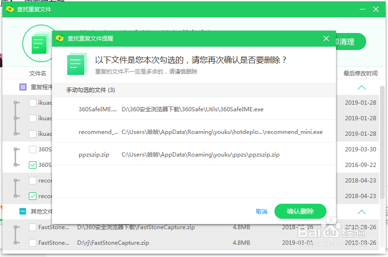Check the third ikuac file checkbox
Viewport: 388px width, 257px height.
coord(33,133)
